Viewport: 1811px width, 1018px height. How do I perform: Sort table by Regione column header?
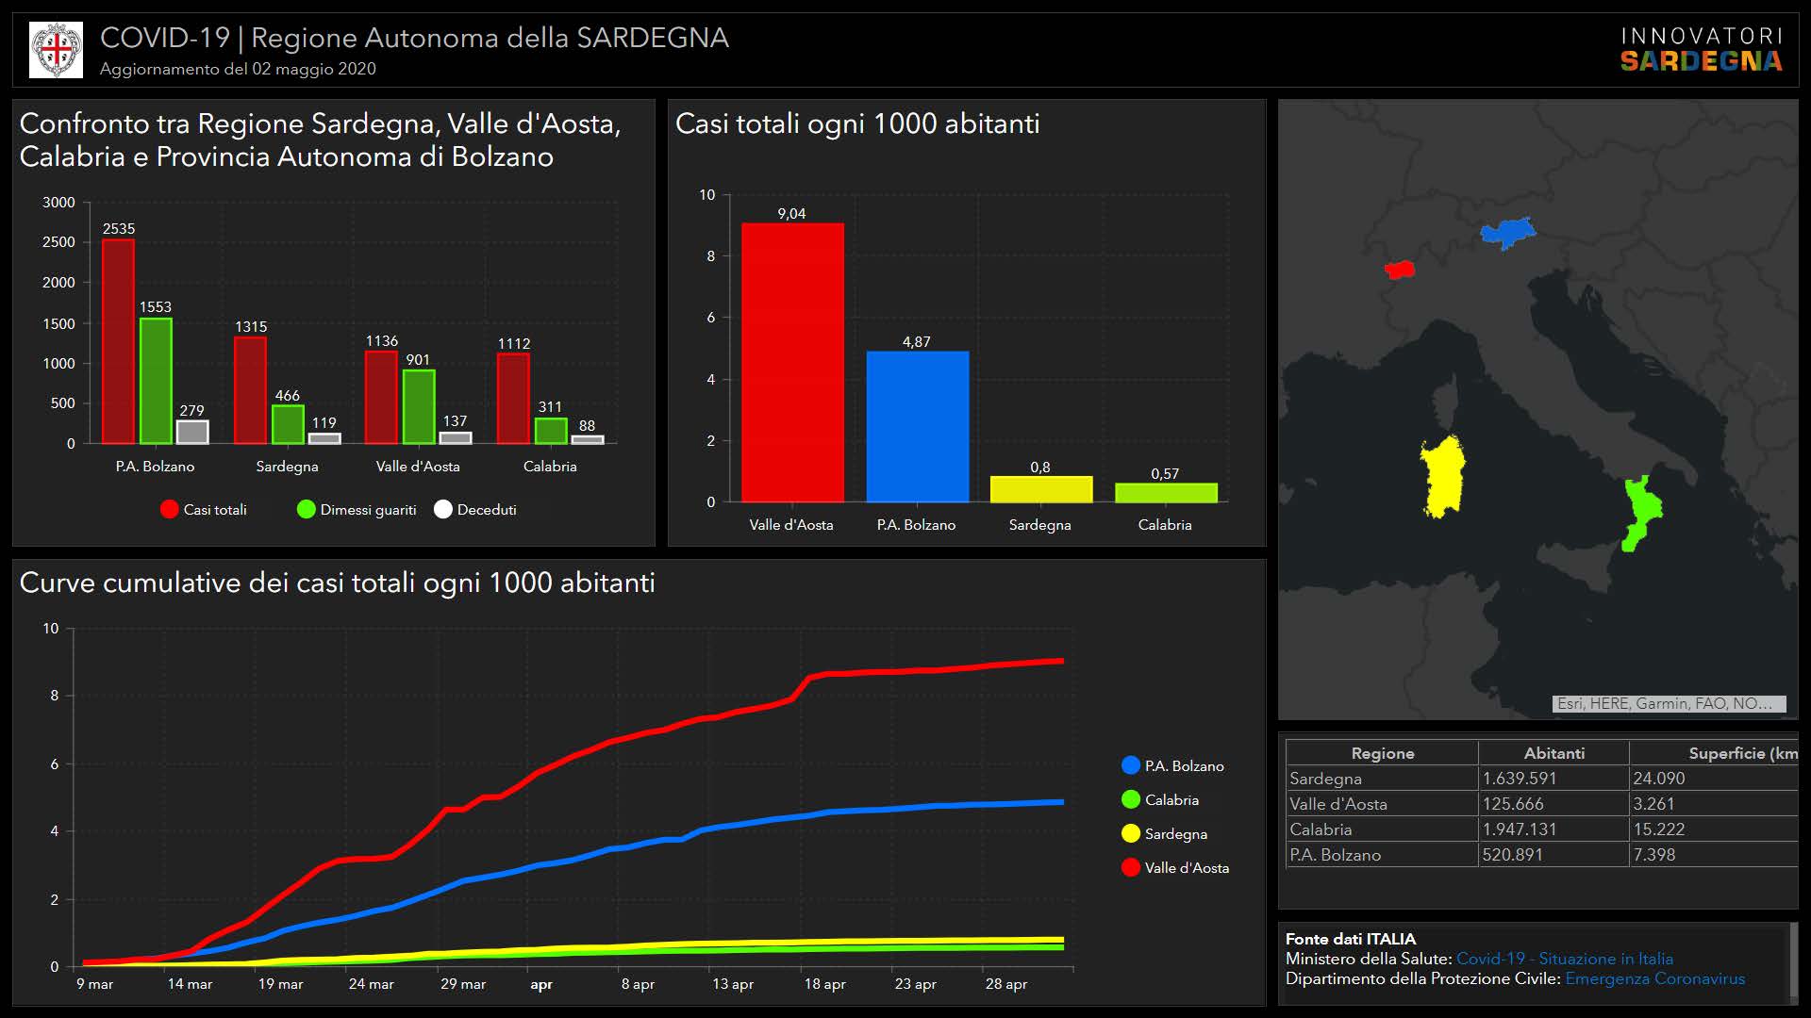(1382, 753)
